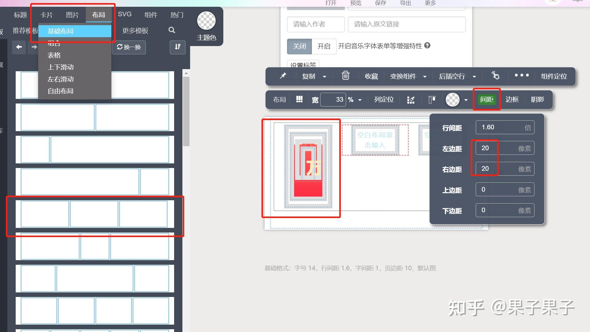Click the width percentage field 33
The image size is (590, 332).
coord(333,100)
